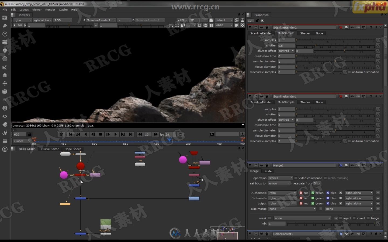
Task: Toggle clipping warning stripes icon
Action: pyautogui.click(x=242, y=25)
